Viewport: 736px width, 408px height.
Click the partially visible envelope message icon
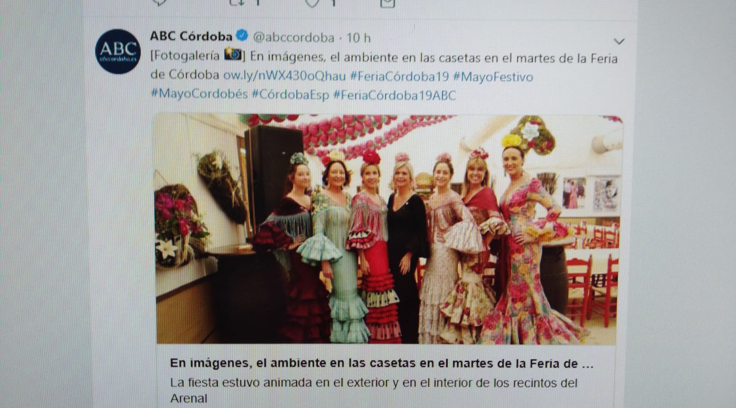click(388, 3)
